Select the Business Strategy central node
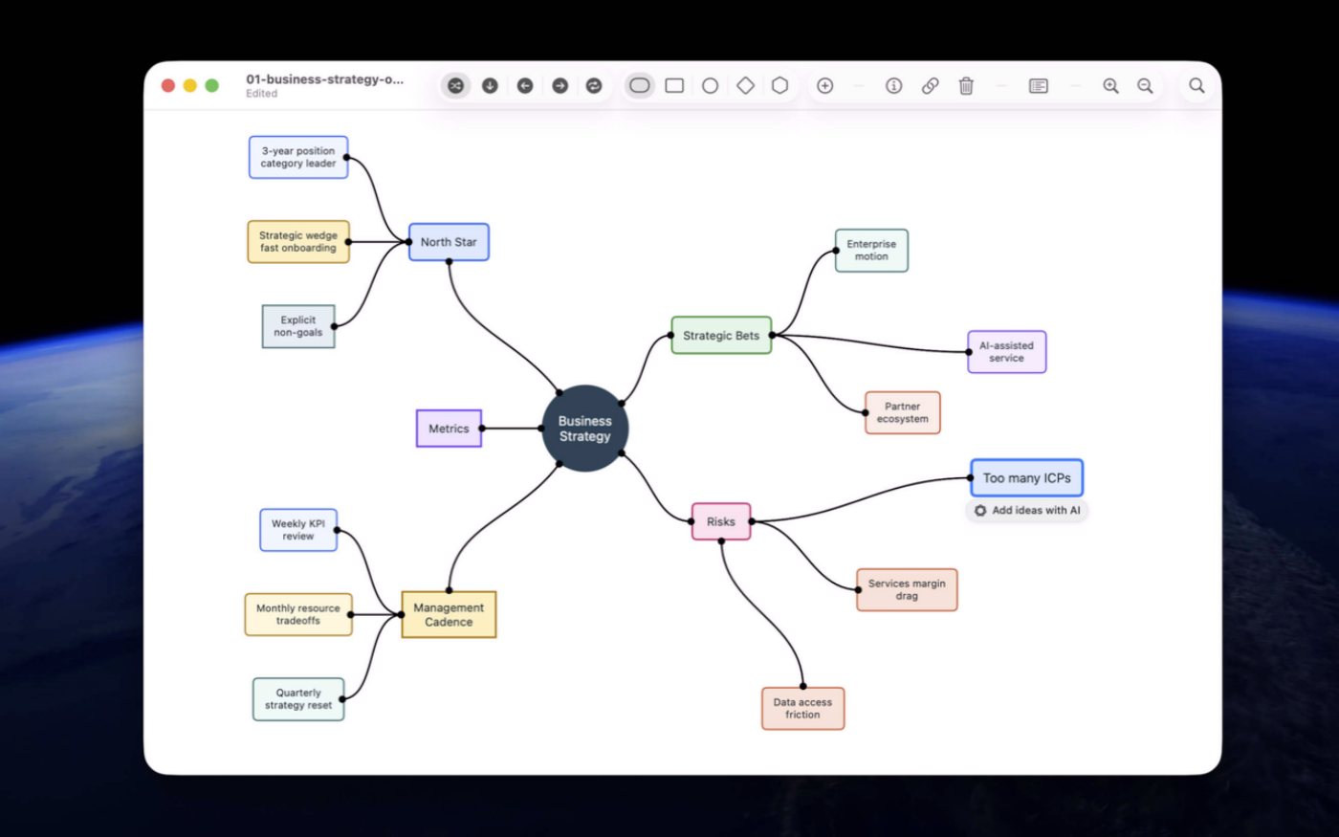The width and height of the screenshot is (1339, 837). click(584, 429)
